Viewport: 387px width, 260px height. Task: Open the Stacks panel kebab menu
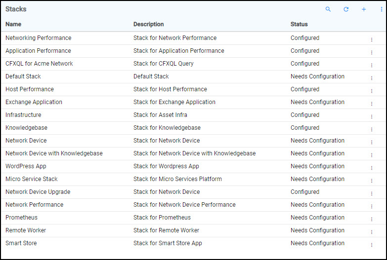[382, 9]
